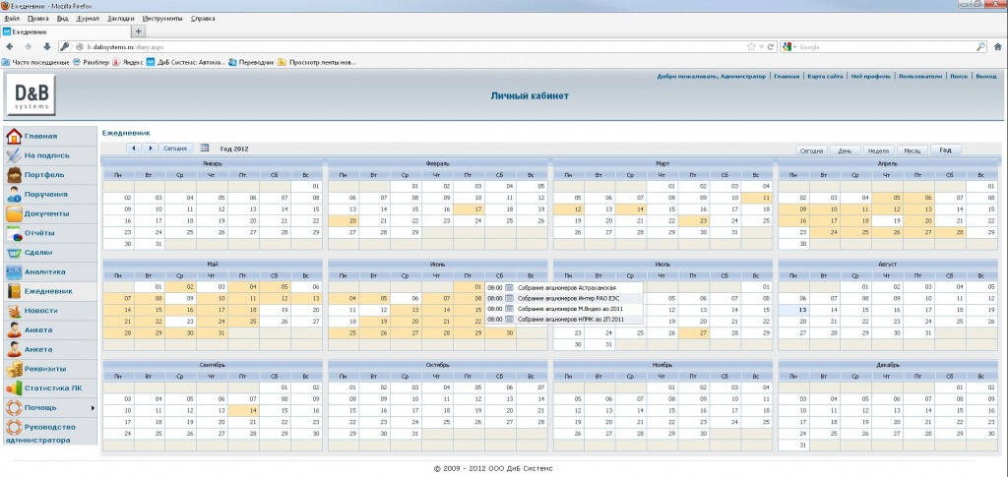The height and width of the screenshot is (477, 1008).
Task: Open the Инструменты menu
Action: [163, 19]
